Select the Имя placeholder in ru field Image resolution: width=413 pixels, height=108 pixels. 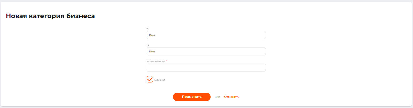(x=152, y=52)
